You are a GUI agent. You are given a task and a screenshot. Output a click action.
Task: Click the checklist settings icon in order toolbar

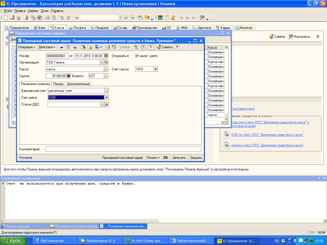[114, 47]
